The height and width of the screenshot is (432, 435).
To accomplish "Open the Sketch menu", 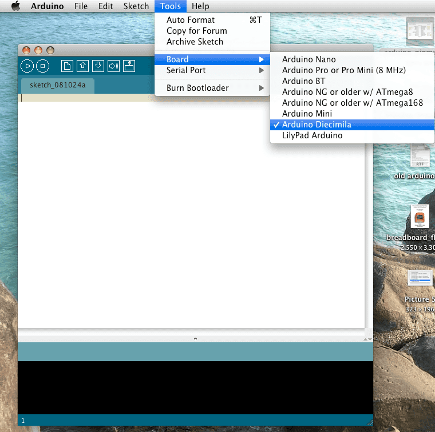I will click(136, 6).
